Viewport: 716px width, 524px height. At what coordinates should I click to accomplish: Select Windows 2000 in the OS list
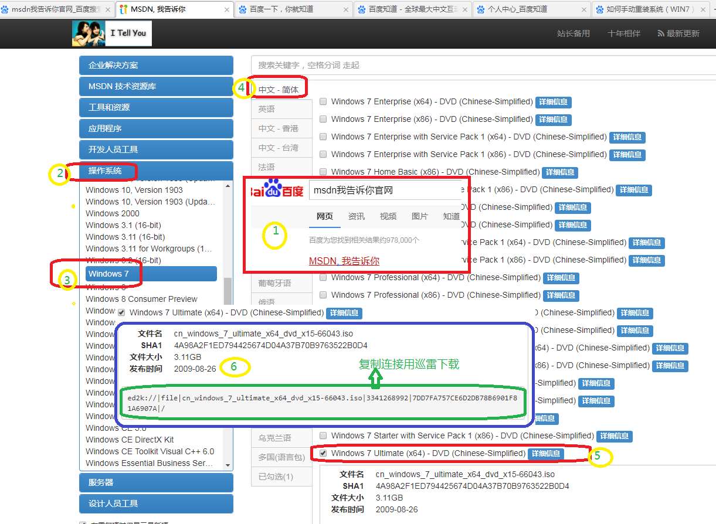click(113, 213)
